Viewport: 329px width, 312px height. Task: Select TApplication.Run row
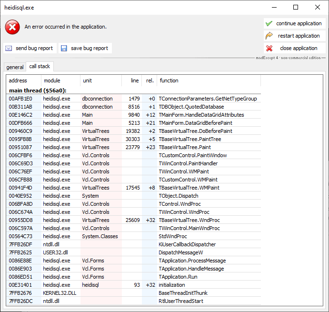[x=134, y=277]
